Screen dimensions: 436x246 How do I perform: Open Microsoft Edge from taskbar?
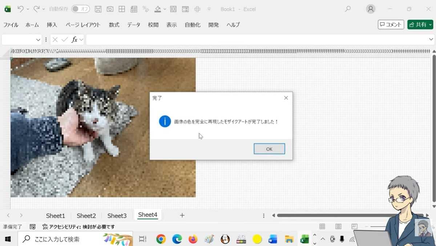coord(177,239)
